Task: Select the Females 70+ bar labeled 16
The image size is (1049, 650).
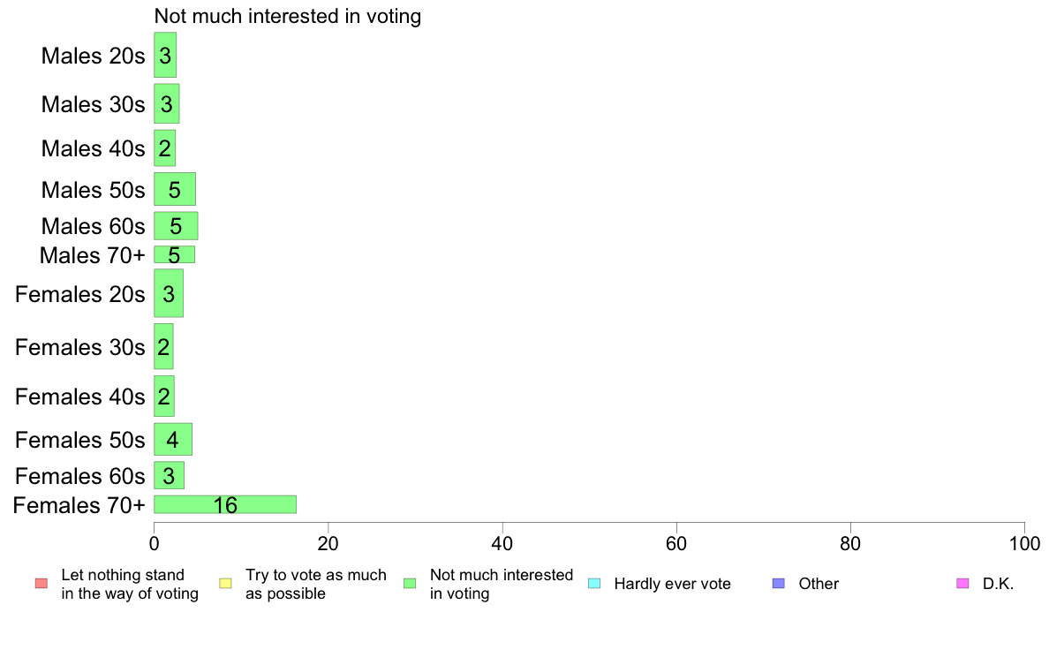Action: coord(225,505)
